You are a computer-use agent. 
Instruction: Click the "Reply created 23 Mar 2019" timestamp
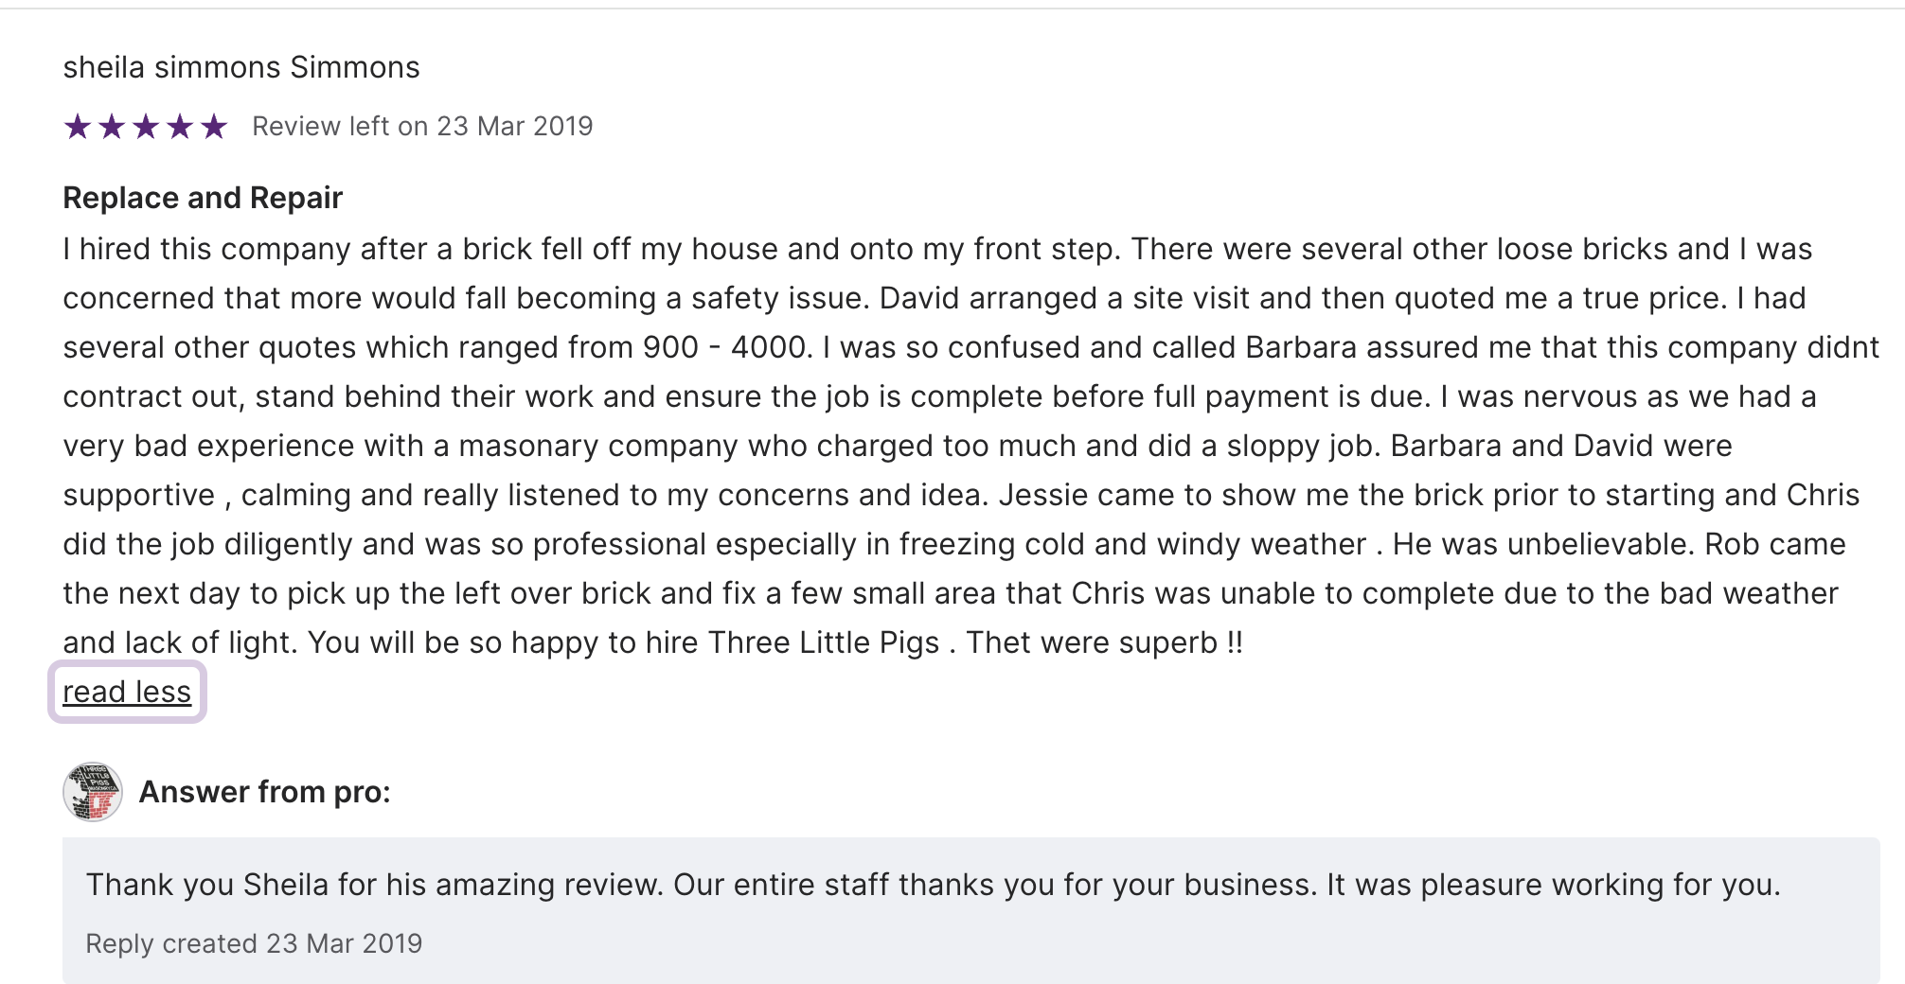254,943
